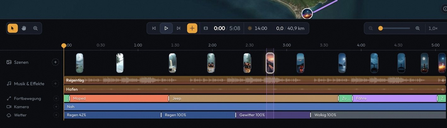This screenshot has width=447, height=128.
Task: Select the first scene thumbnail near 0:10
Action: coord(80,63)
